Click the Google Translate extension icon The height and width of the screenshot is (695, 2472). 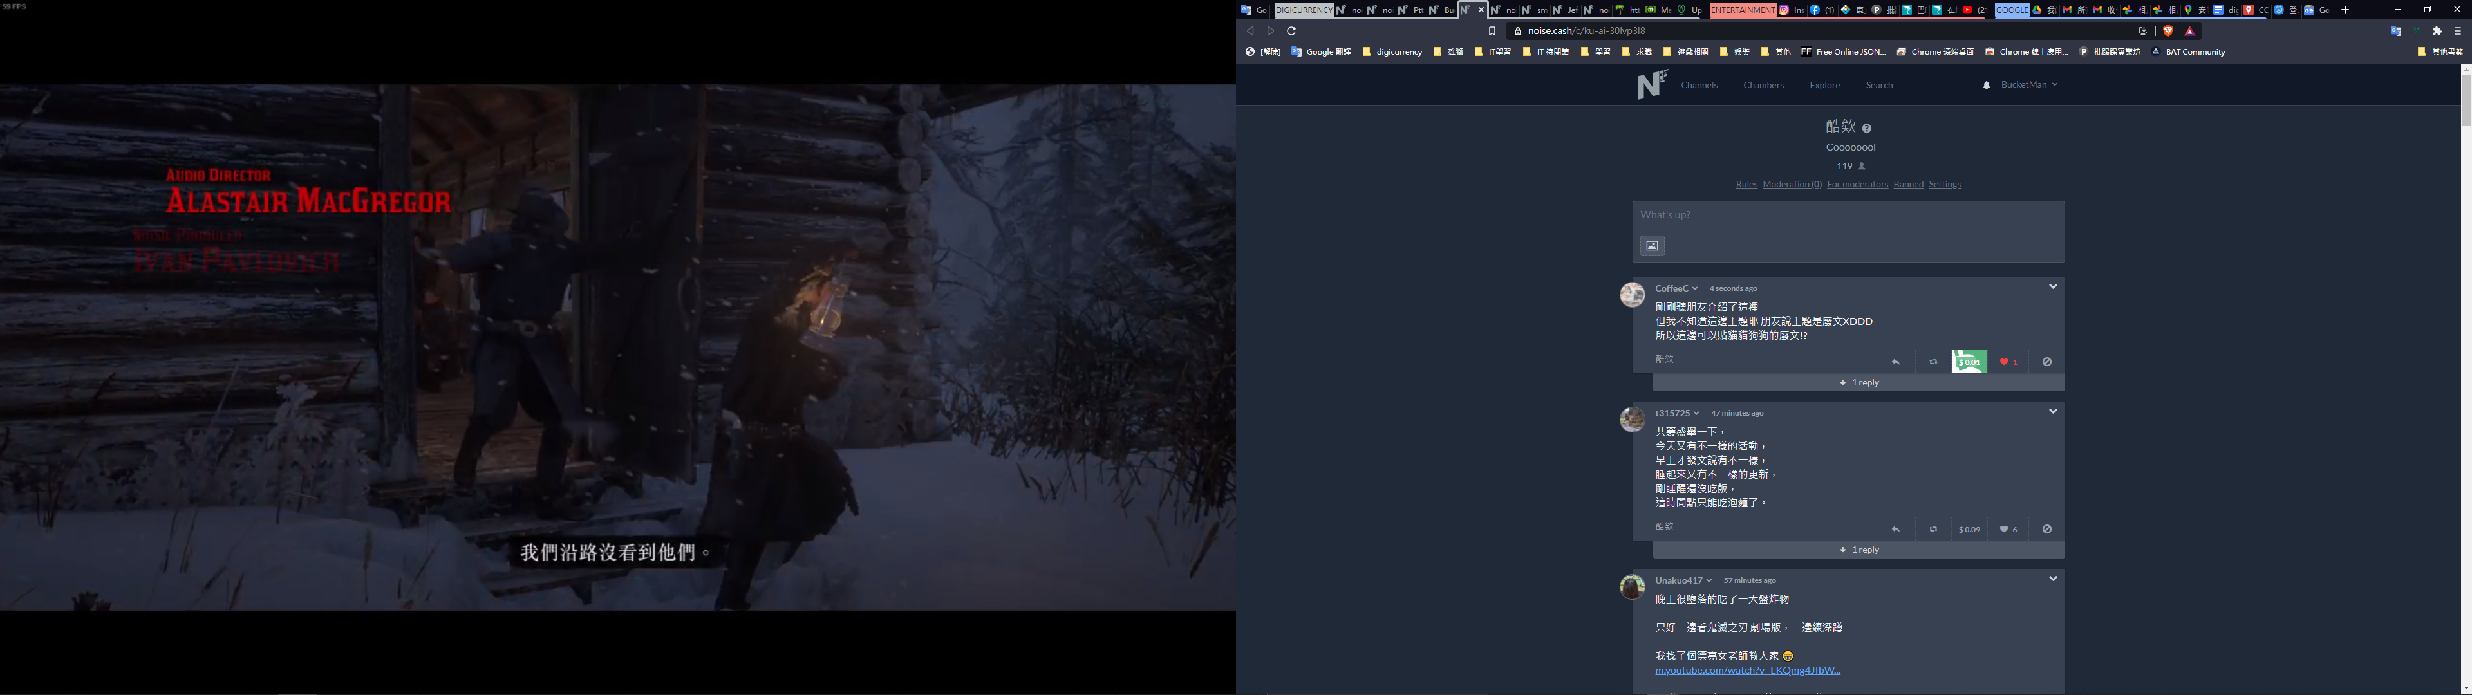2396,31
